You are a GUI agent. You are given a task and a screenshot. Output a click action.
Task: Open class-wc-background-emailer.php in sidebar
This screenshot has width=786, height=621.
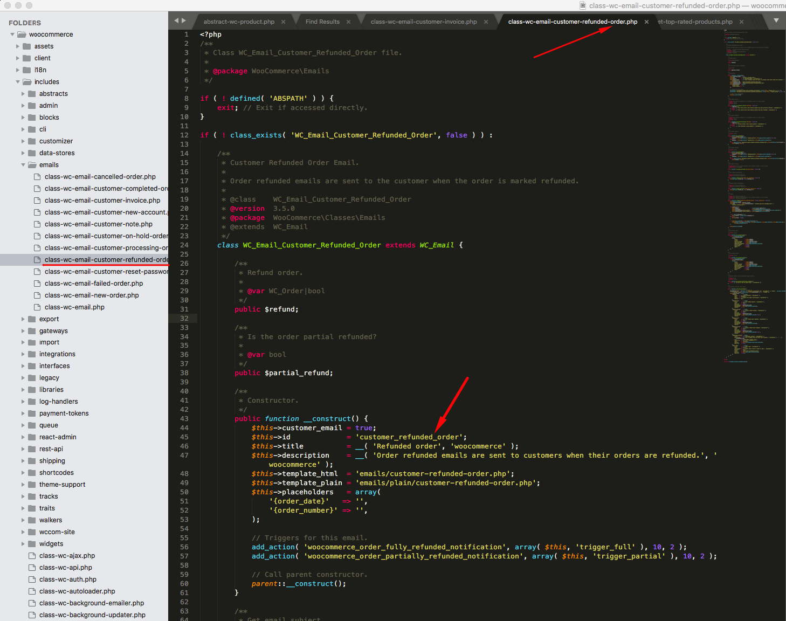pyautogui.click(x=92, y=603)
